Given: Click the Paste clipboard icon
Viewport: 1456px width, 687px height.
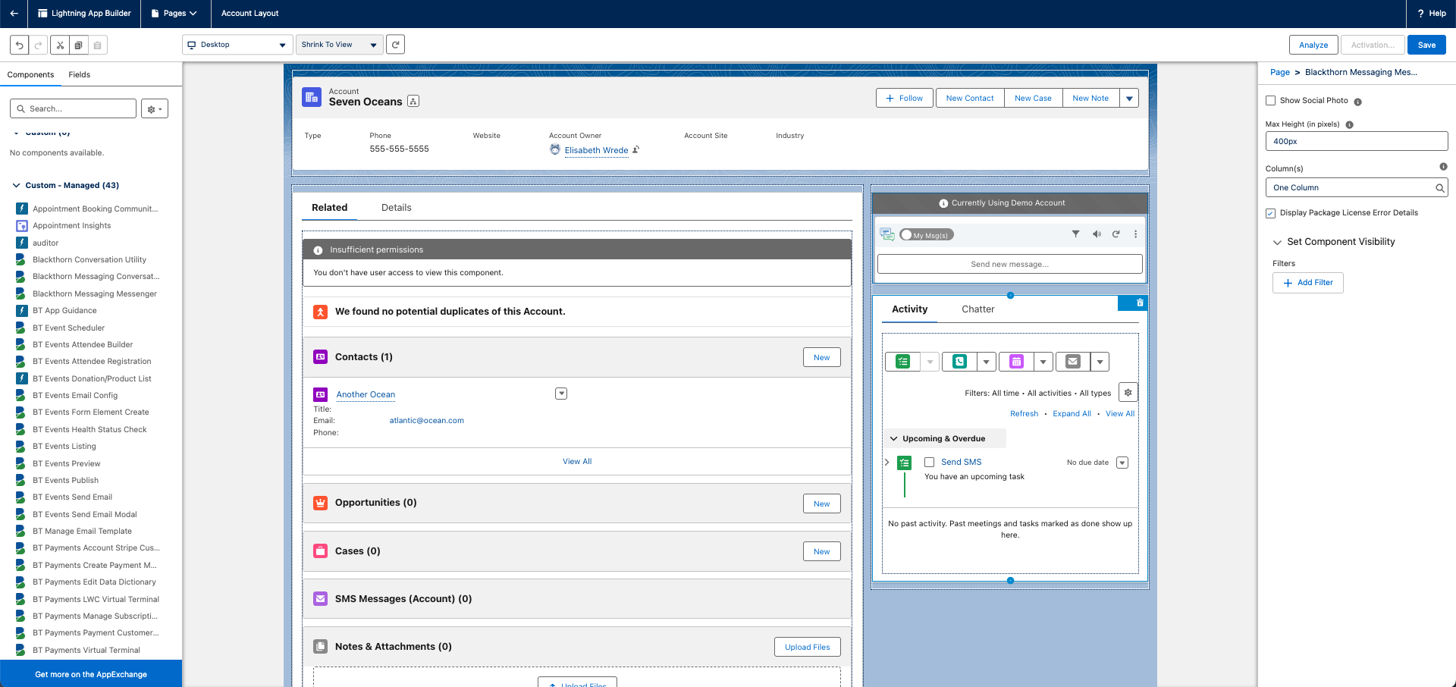Looking at the screenshot, I should (x=98, y=45).
